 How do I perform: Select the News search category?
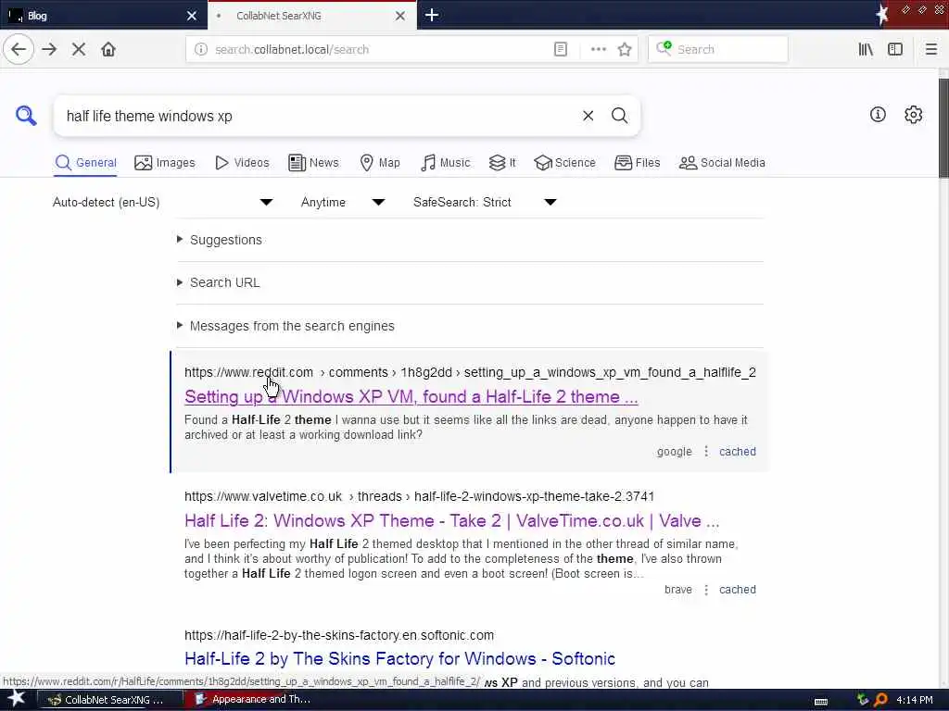(x=313, y=163)
